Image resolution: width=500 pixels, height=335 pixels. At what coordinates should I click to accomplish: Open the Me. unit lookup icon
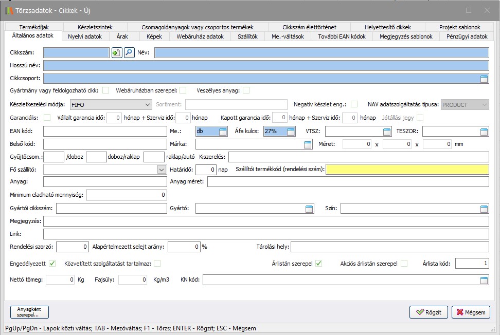pos(222,132)
